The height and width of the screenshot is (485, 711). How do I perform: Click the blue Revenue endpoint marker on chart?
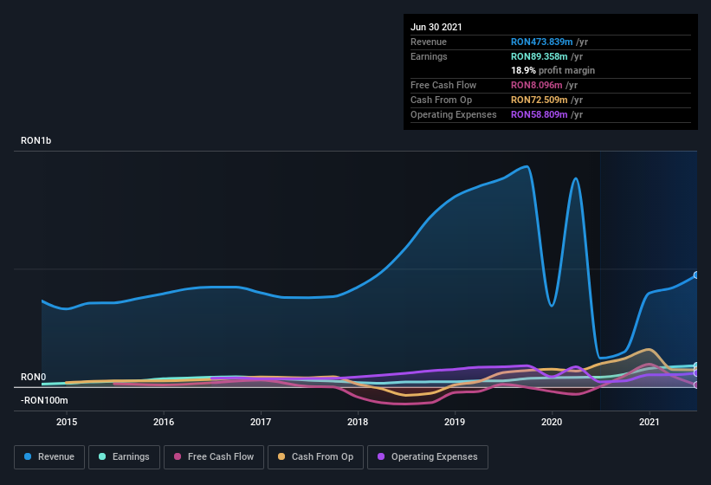(x=696, y=275)
